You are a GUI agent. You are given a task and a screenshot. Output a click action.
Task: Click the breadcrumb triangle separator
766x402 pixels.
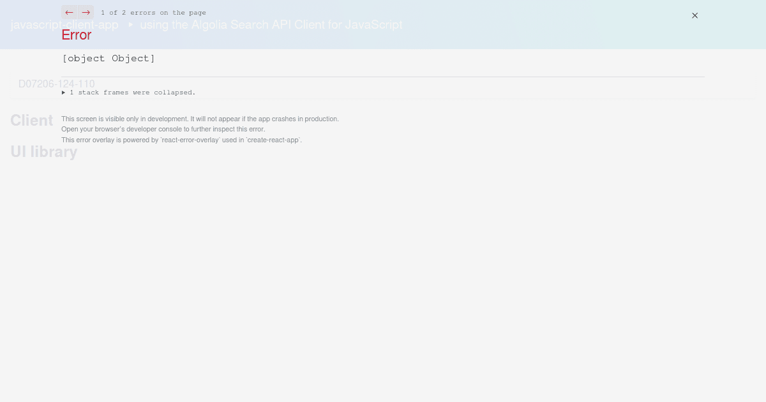[x=130, y=25]
